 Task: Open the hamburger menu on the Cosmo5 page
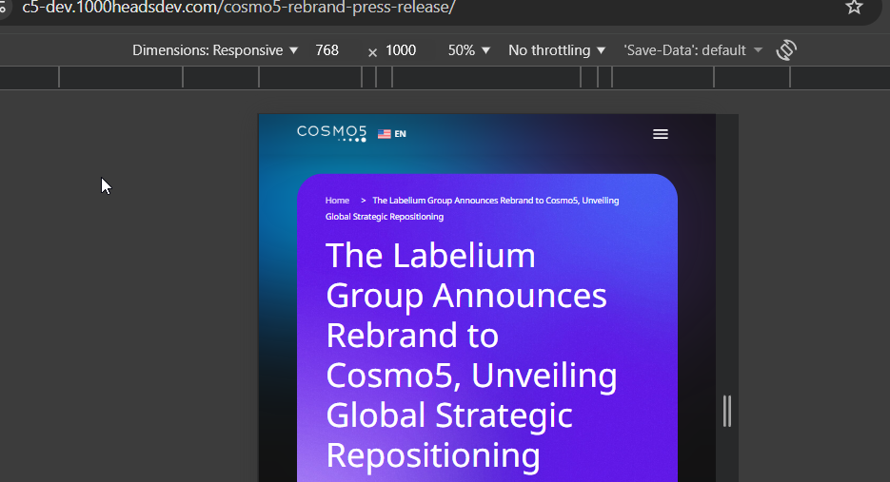660,134
